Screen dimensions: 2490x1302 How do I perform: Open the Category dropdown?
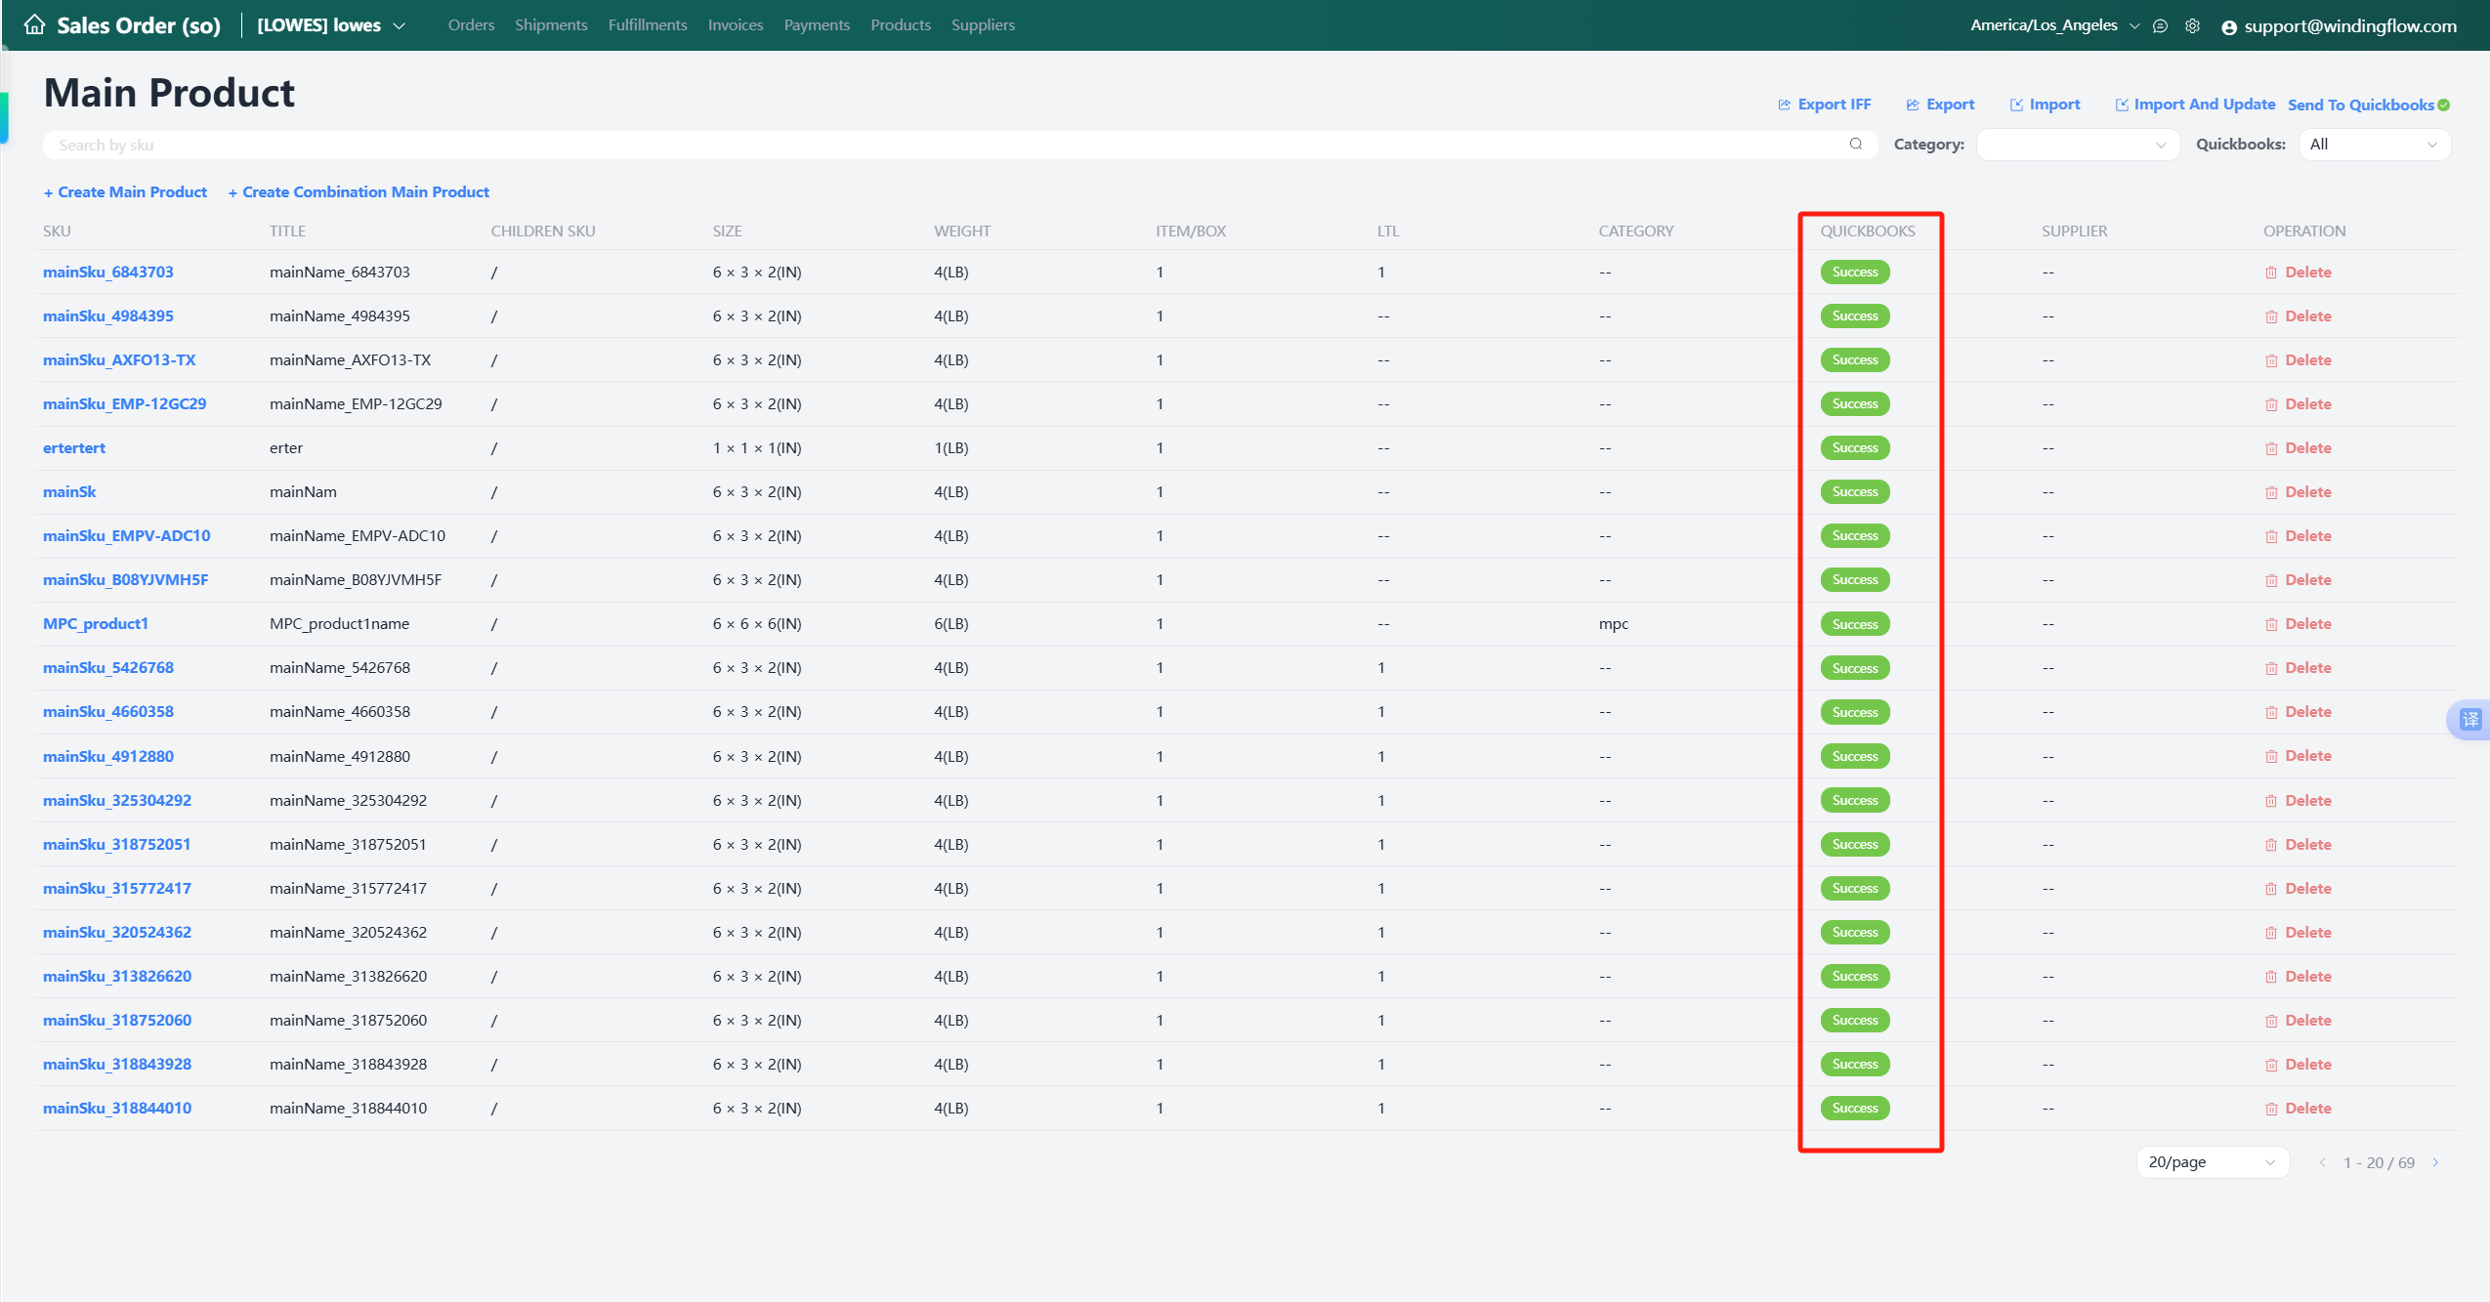pyautogui.click(x=2078, y=145)
